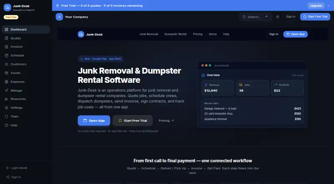The width and height of the screenshot is (334, 184).
Task: Click the J company avatar
Action: coord(59,17)
